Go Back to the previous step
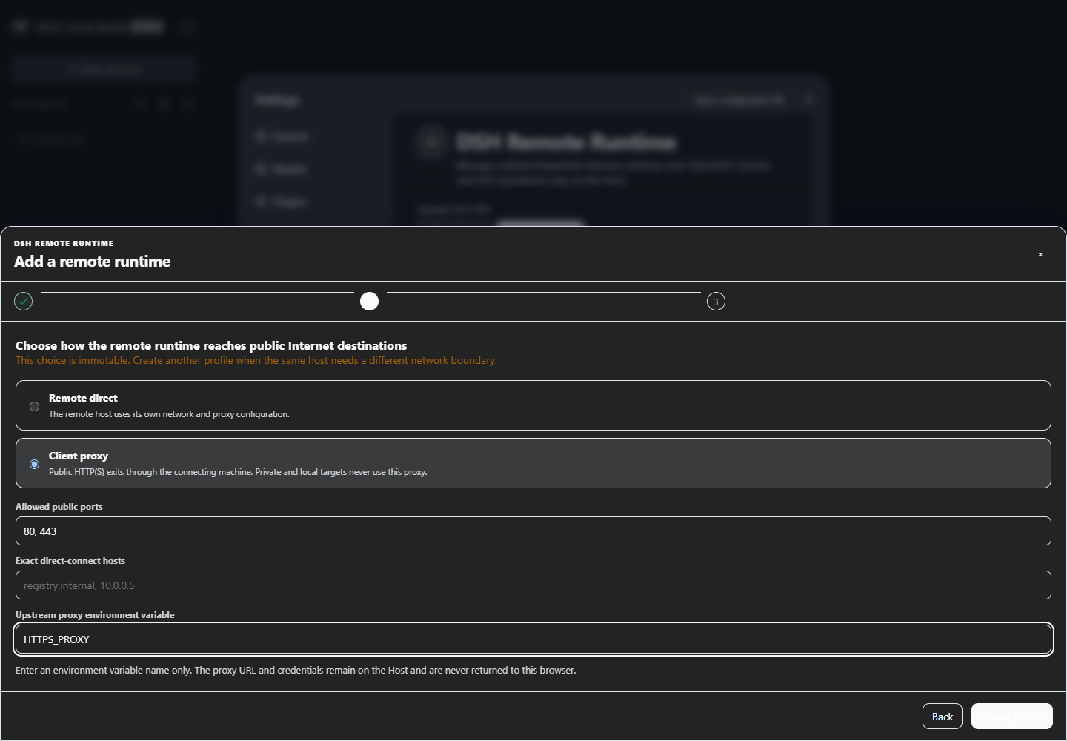 (x=943, y=717)
